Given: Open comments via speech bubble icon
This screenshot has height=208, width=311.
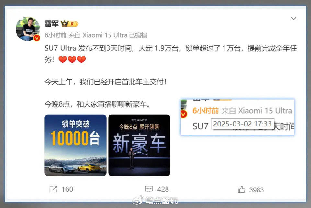Looking at the screenshot, I should tap(149, 189).
